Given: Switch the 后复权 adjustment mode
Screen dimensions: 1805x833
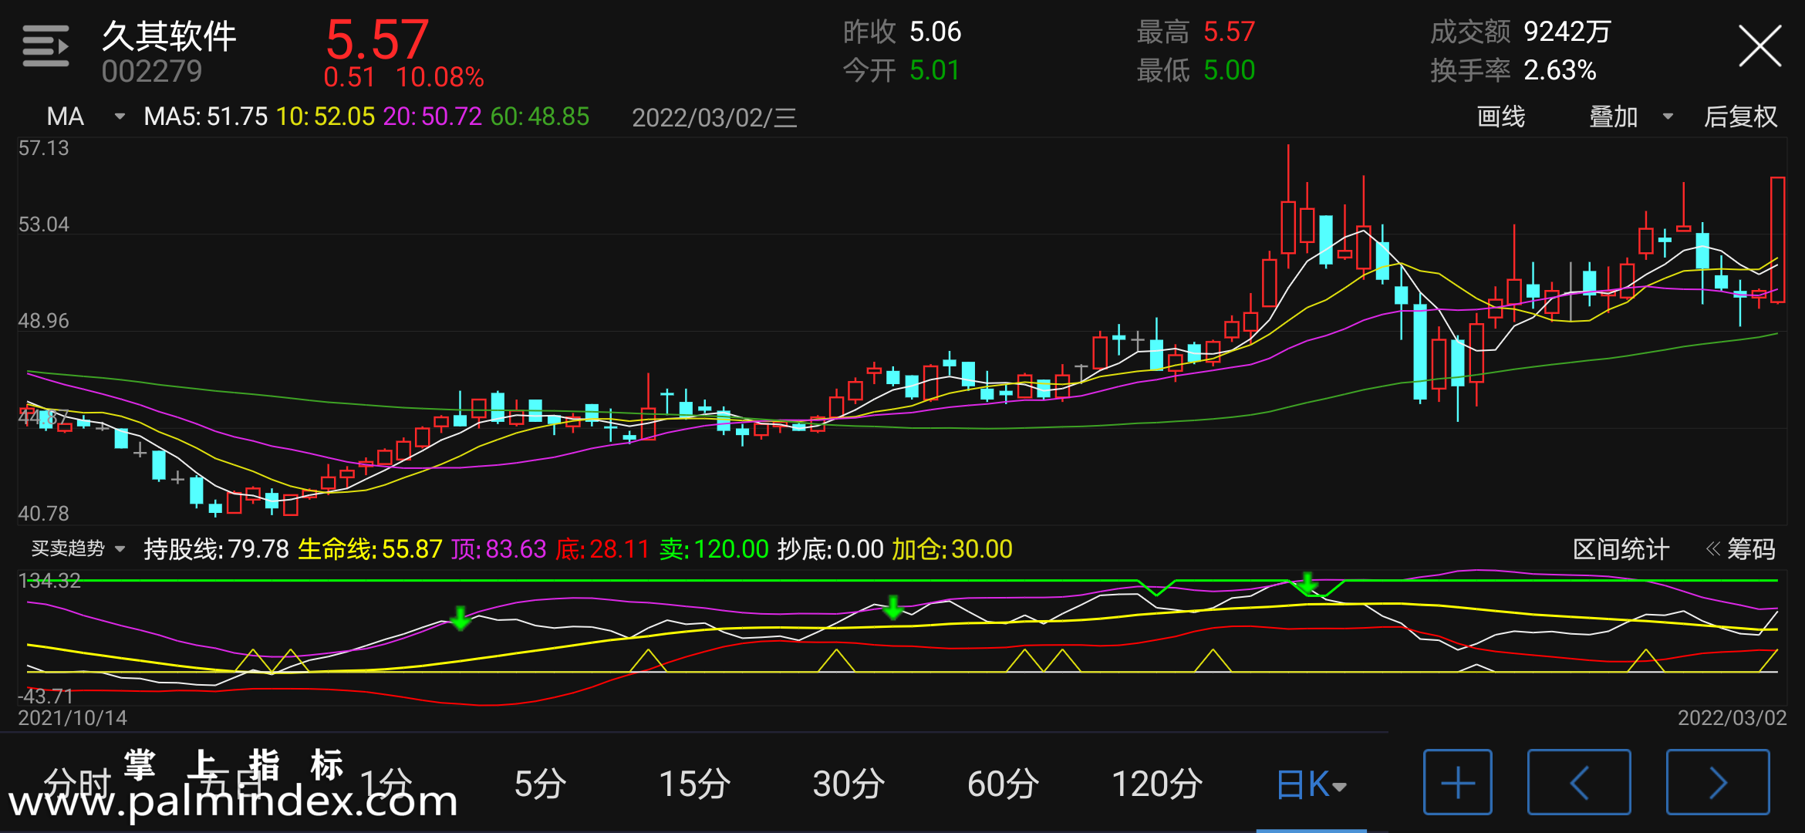Looking at the screenshot, I should (x=1741, y=116).
